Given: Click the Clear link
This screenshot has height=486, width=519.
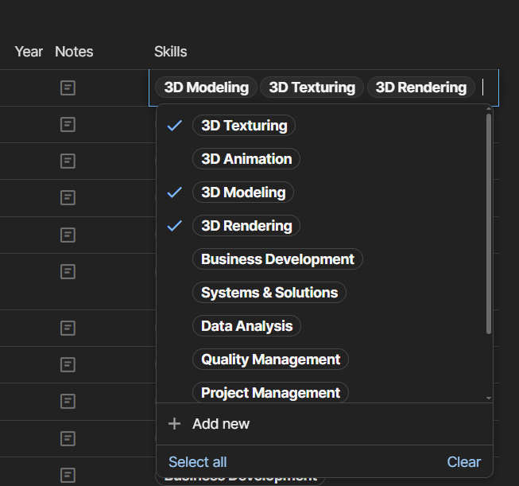Looking at the screenshot, I should click(463, 462).
